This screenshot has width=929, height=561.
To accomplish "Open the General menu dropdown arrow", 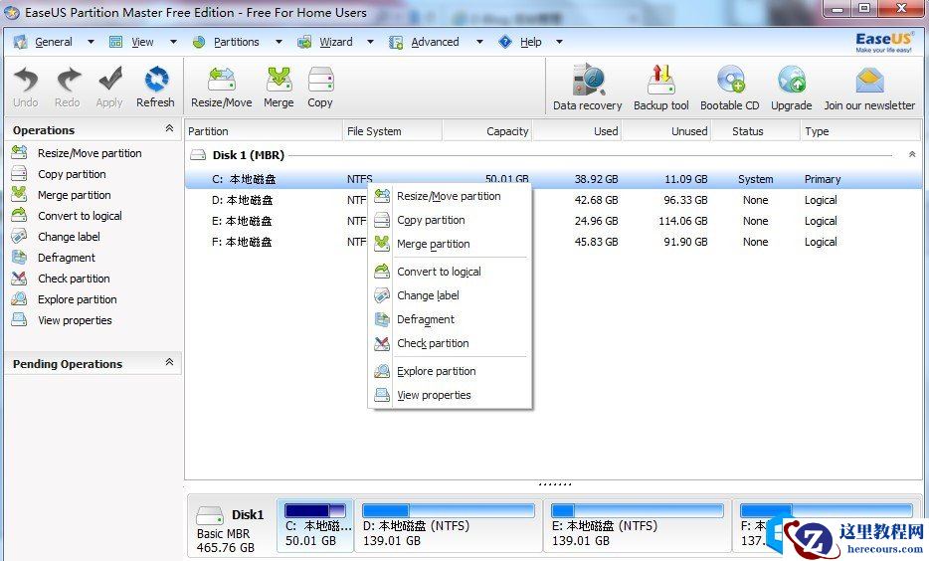I will tap(91, 42).
